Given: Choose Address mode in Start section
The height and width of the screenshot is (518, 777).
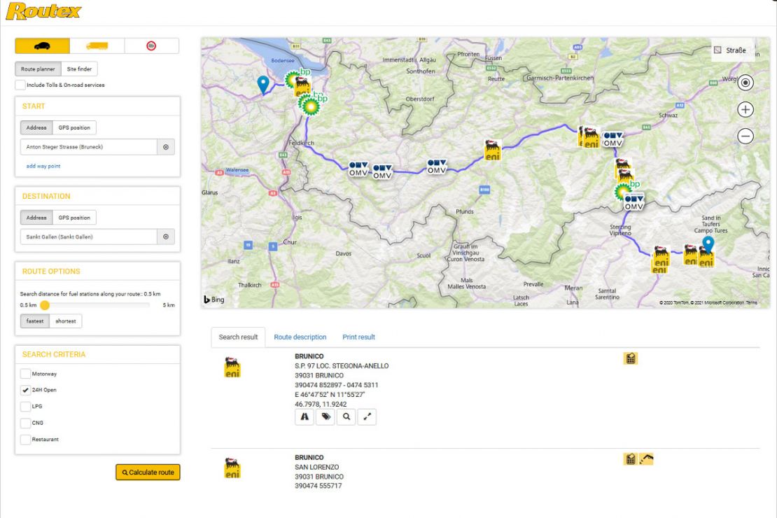Looking at the screenshot, I should tap(36, 127).
